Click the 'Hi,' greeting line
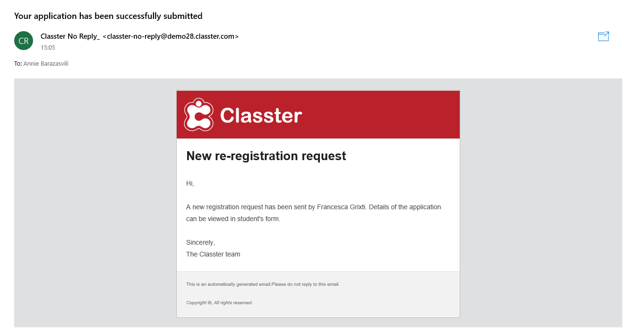Image resolution: width=627 pixels, height=333 pixels. [190, 183]
